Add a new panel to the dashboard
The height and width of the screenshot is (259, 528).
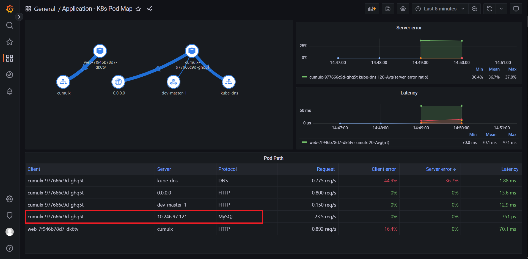coord(372,9)
